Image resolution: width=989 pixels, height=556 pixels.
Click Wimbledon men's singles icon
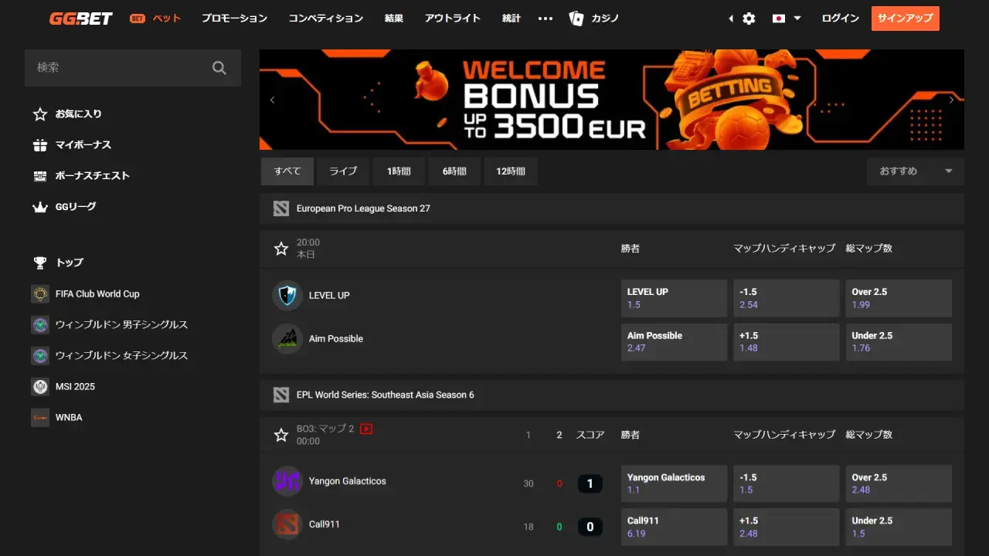pos(40,324)
